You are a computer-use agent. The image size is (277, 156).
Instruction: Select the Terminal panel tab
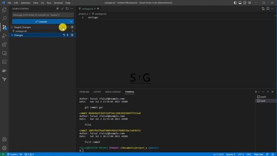pyautogui.click(x=129, y=92)
